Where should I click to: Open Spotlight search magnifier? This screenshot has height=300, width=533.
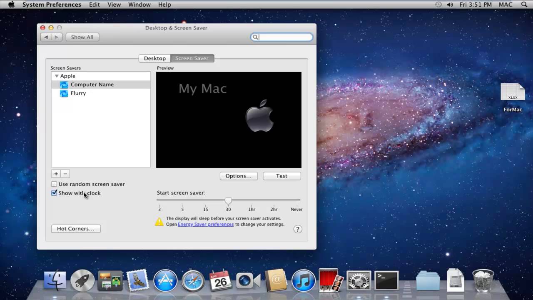coord(524,5)
